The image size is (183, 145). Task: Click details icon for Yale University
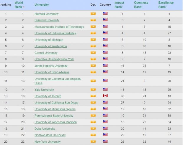[x=93, y=89]
